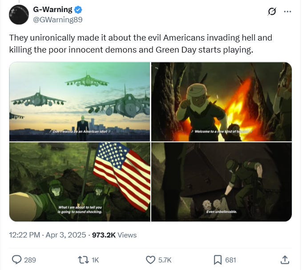Click the 681 bookmarks count
Screen dimensions: 302x270
tap(230, 260)
